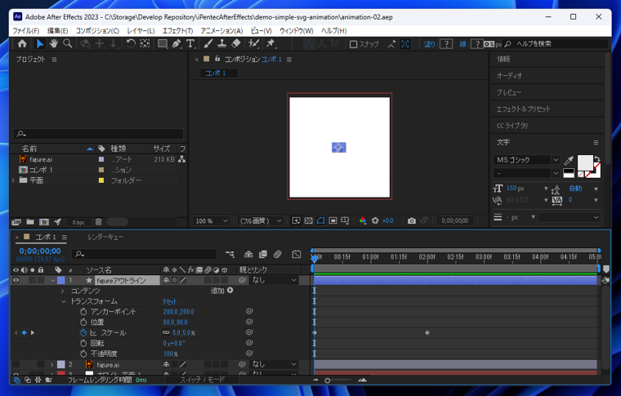Click the スイッチ / モード toggle button

click(x=202, y=380)
